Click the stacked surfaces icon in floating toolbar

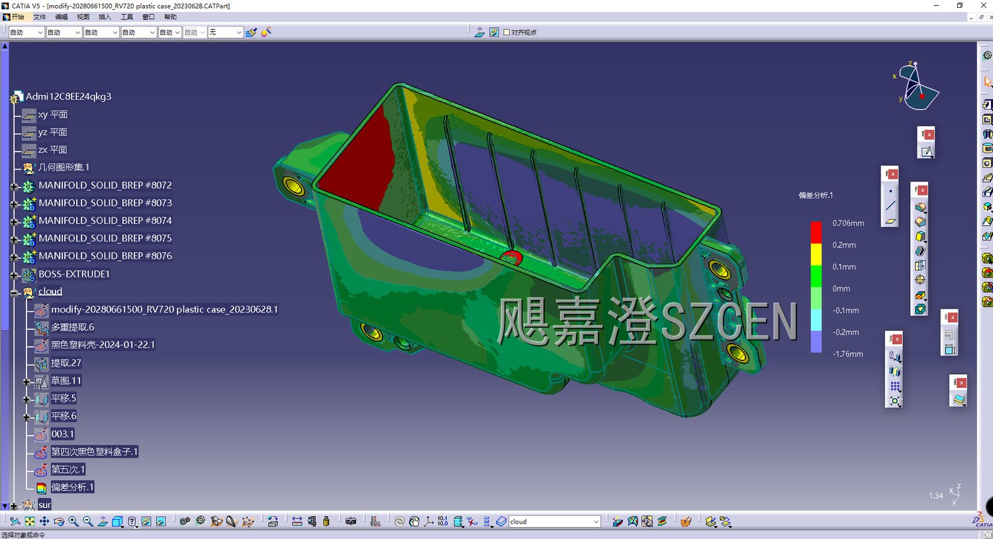(x=958, y=399)
